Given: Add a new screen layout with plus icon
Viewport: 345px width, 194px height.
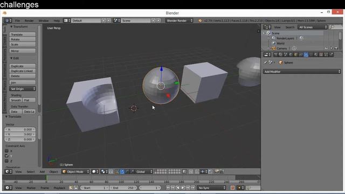Looking at the screenshot, I should click(103, 20).
